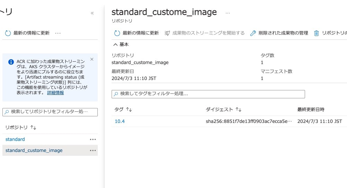Select the sha256:8851f7de13ff digest value
This screenshot has height=188, width=347.
[x=249, y=121]
